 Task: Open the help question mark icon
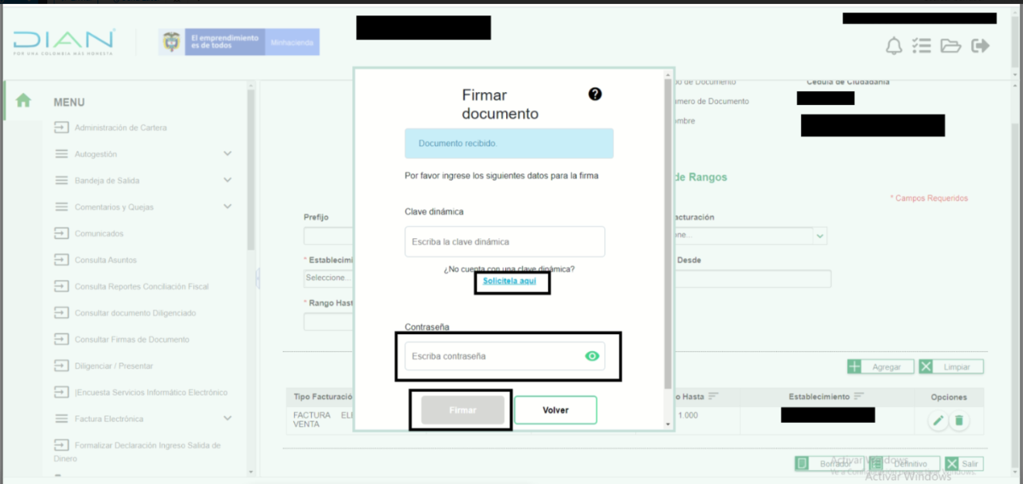[594, 94]
